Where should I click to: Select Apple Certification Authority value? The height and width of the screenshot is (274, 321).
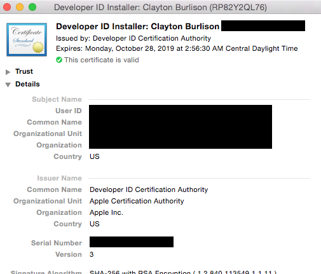[x=137, y=201]
